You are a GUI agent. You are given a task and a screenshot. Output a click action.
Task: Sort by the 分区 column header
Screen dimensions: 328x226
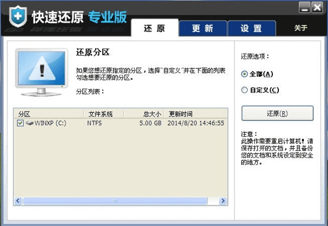49,114
